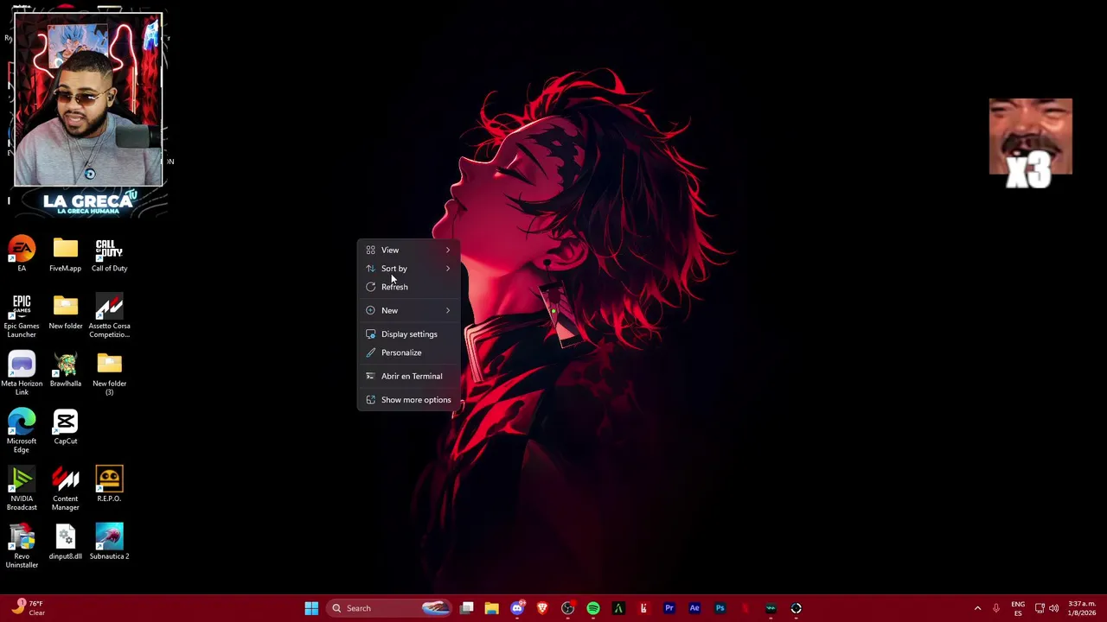Choose Refresh in the context menu

(x=408, y=287)
